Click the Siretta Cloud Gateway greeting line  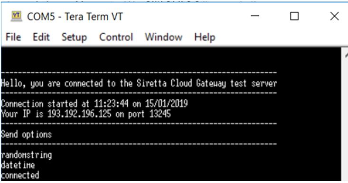[x=139, y=84]
